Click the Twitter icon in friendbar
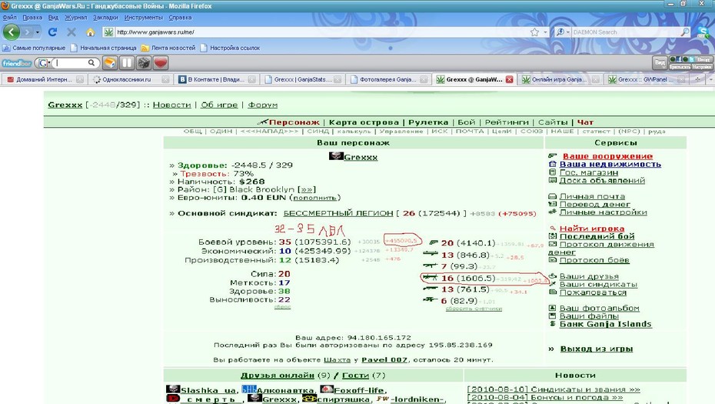Image resolution: width=715 pixels, height=404 pixels. (691, 59)
